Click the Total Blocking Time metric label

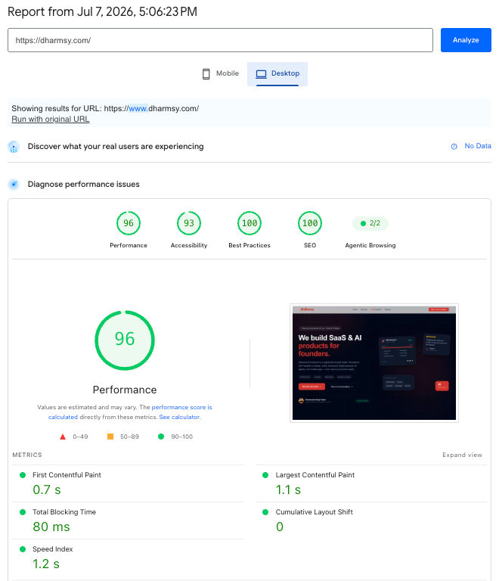point(64,511)
